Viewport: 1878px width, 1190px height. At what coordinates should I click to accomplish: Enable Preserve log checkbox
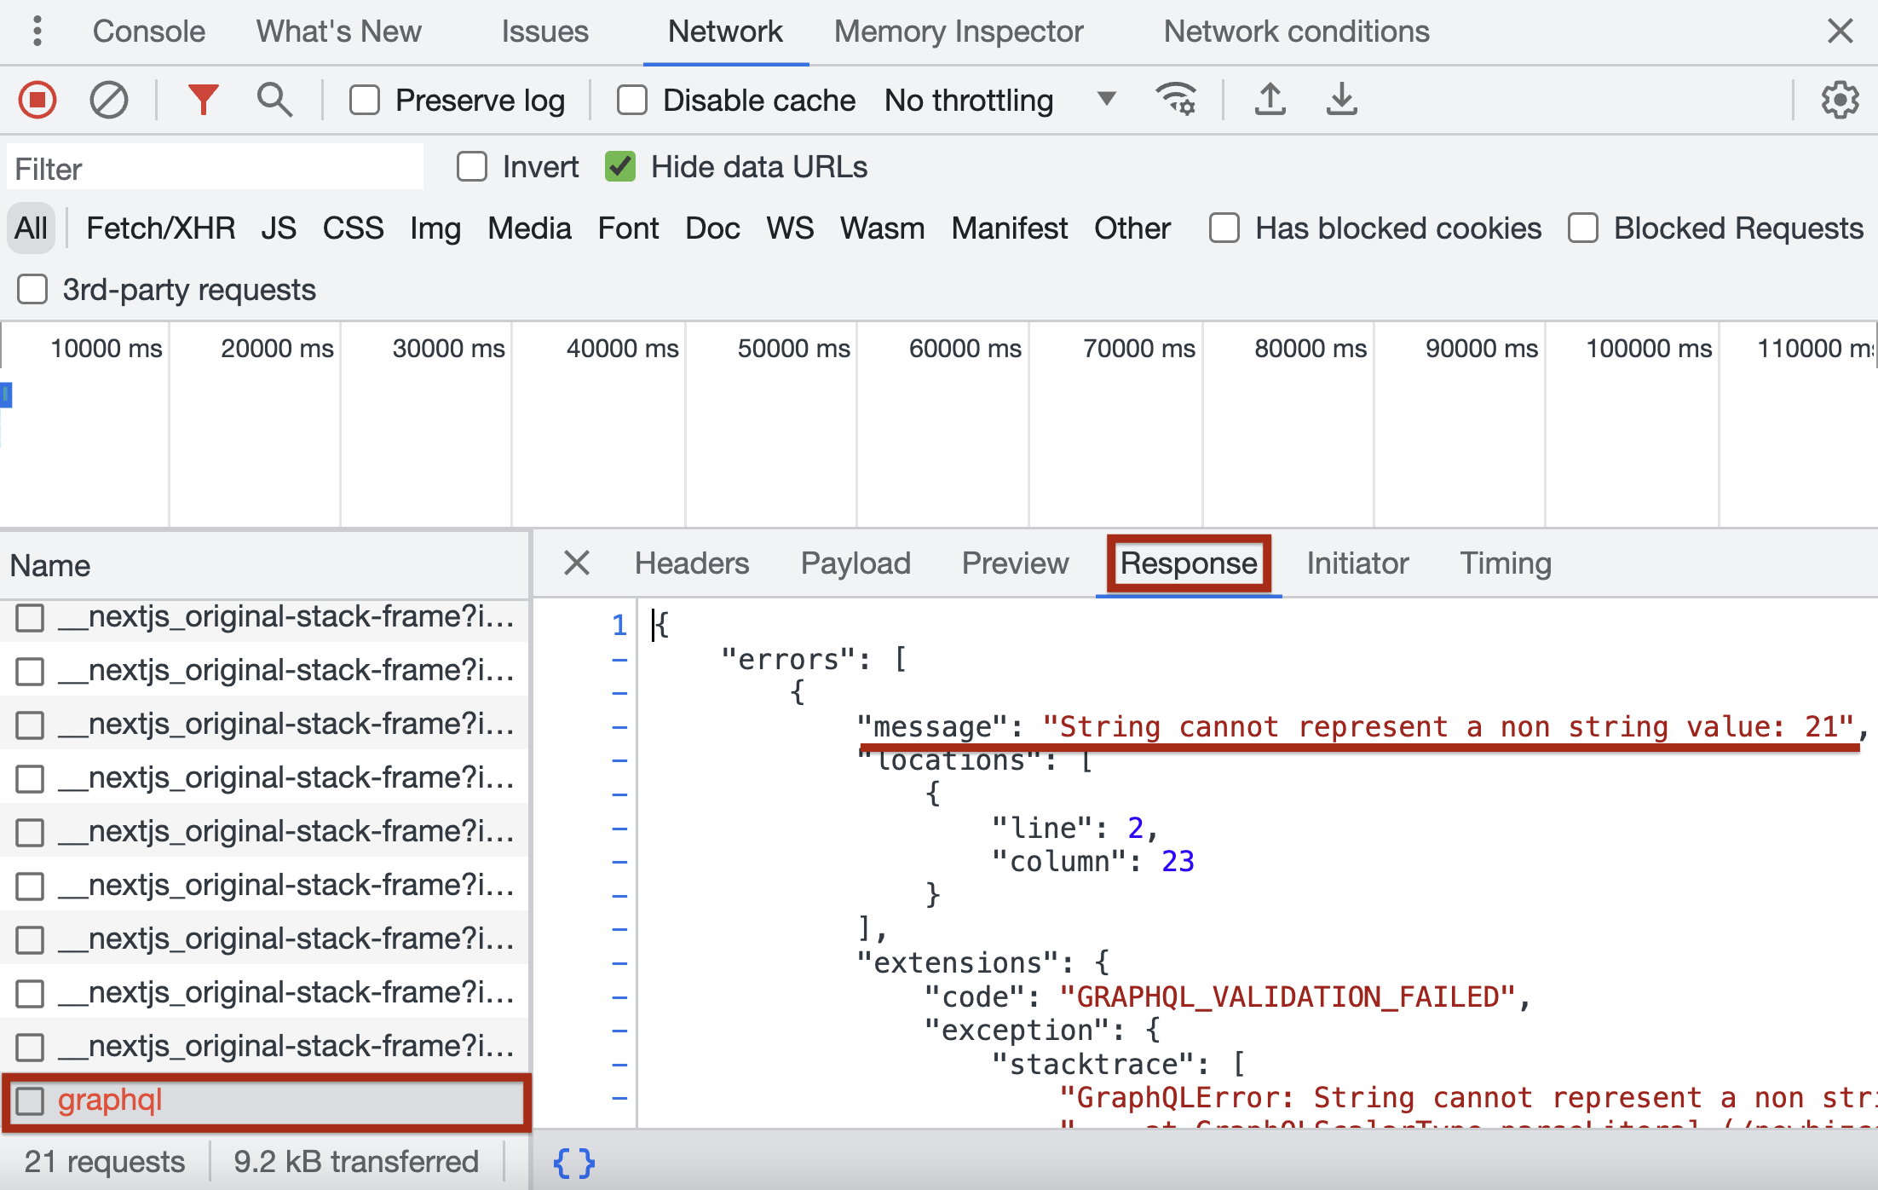click(365, 101)
